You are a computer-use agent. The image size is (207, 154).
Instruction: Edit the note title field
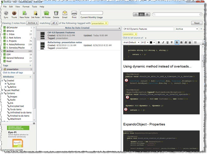click(148, 29)
